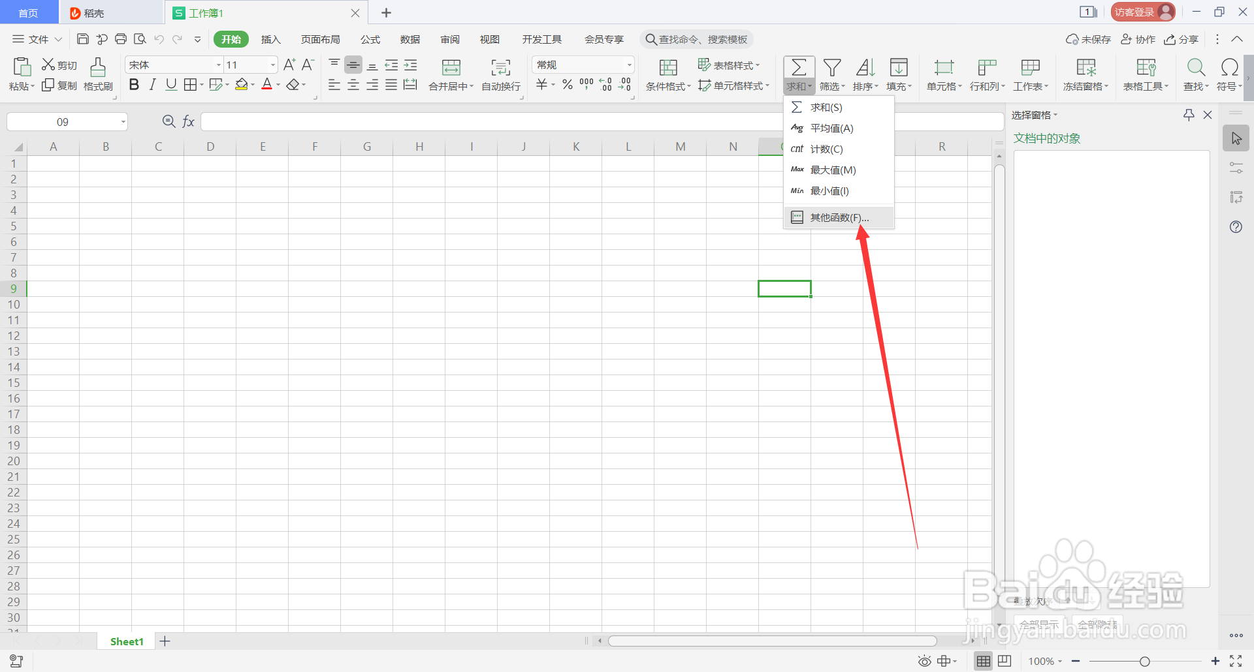The image size is (1254, 672).
Task: Click the Insert Function fx icon
Action: click(188, 121)
